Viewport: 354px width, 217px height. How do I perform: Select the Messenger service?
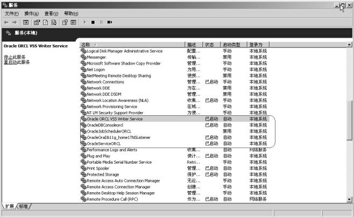click(x=96, y=57)
